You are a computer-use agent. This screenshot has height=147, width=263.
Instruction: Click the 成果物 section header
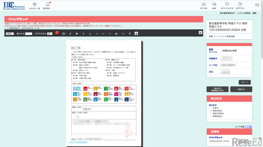click(229, 132)
